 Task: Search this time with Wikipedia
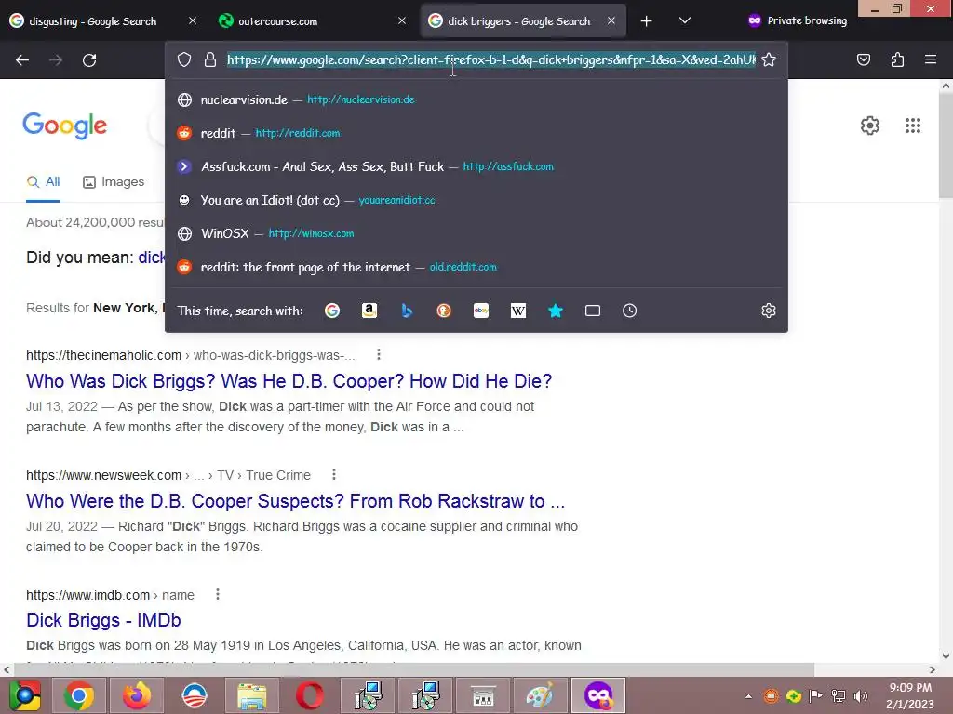tap(518, 311)
